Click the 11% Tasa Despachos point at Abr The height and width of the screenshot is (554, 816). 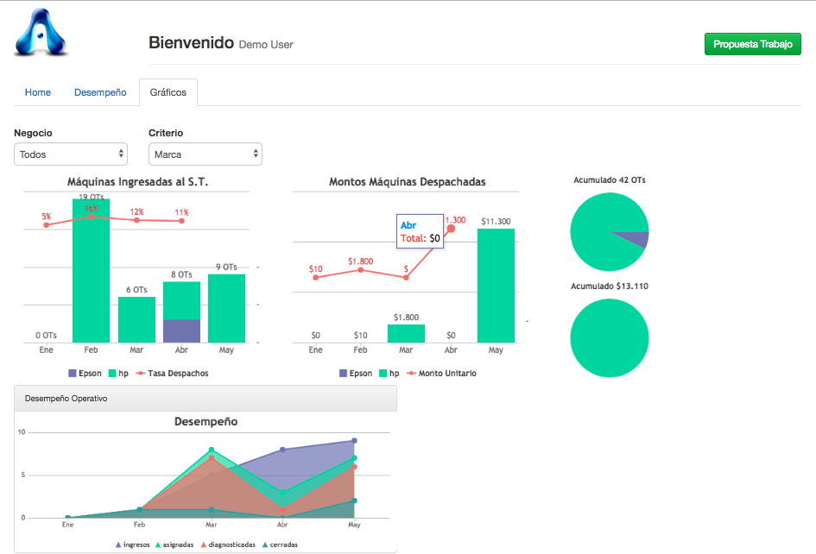point(181,221)
